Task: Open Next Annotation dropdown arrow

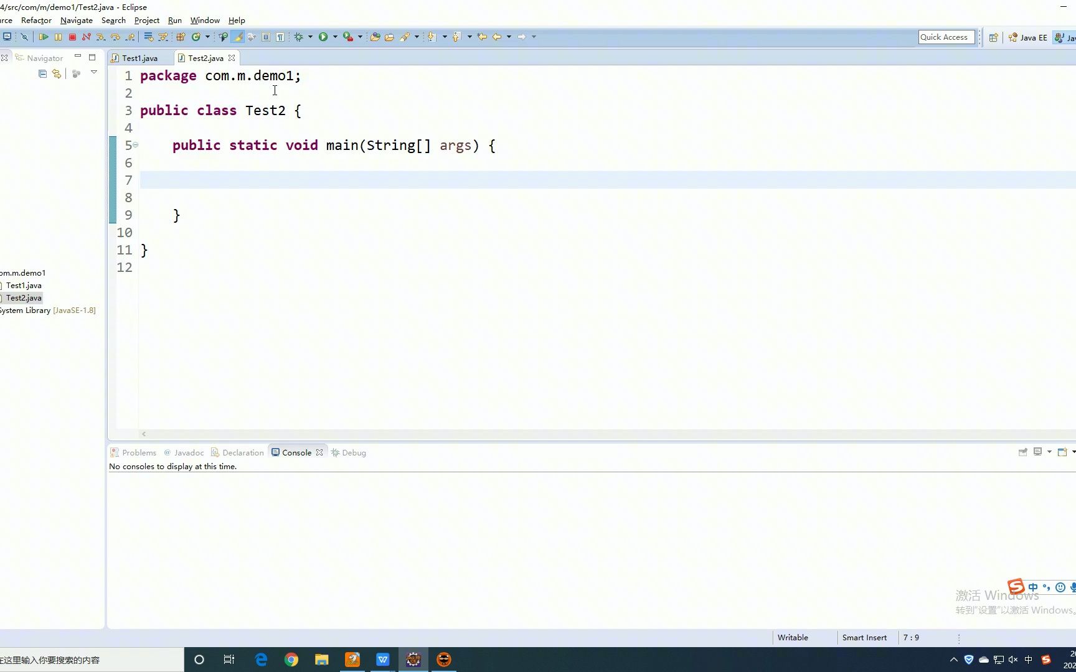Action: [445, 37]
